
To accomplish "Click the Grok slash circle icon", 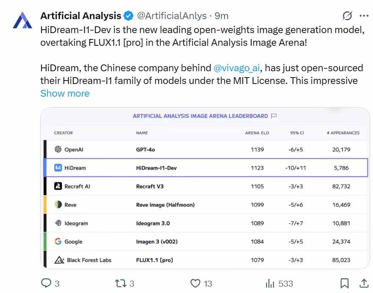I will [347, 16].
